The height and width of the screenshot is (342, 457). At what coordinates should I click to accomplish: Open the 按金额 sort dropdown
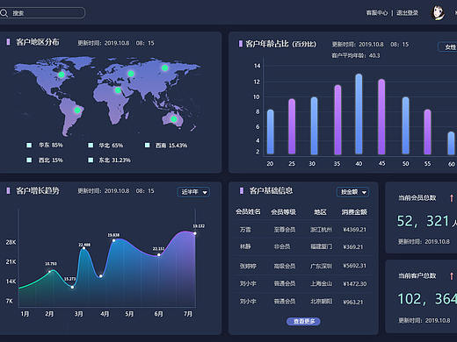point(352,192)
